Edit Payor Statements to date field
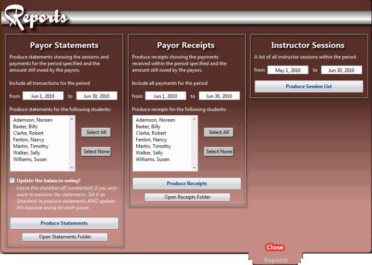372x265 pixels. point(97,96)
